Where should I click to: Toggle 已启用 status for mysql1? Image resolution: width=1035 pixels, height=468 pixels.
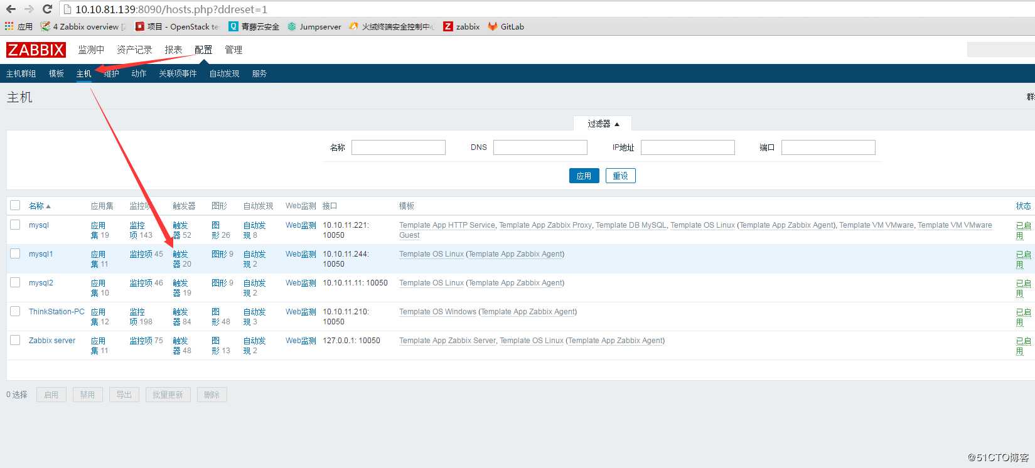[x=1023, y=259]
